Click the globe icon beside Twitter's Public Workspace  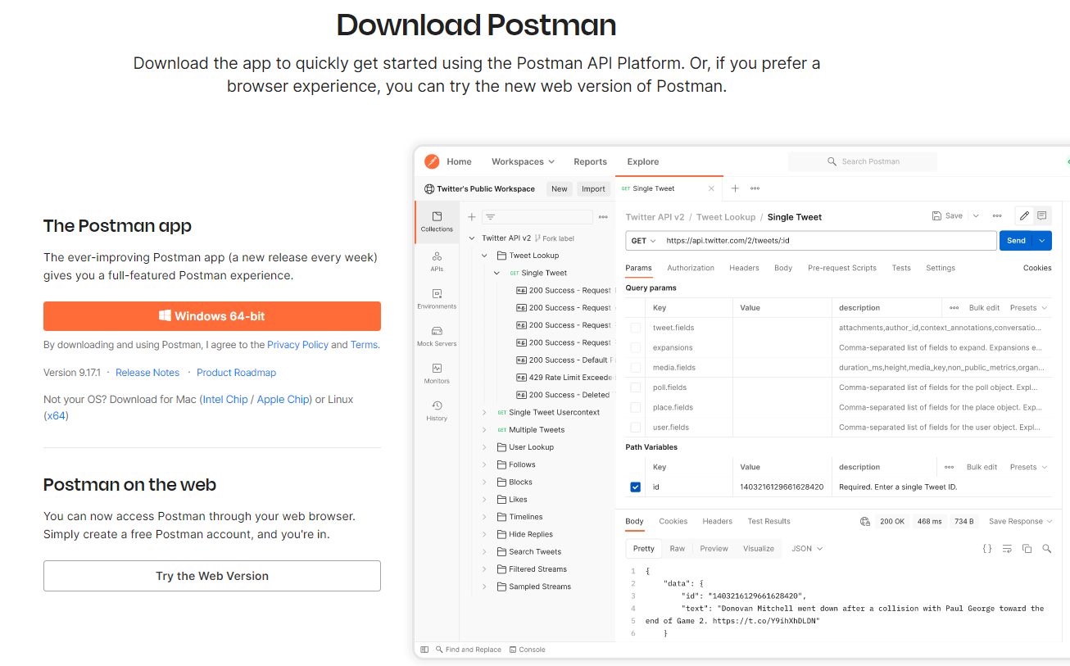(x=428, y=188)
